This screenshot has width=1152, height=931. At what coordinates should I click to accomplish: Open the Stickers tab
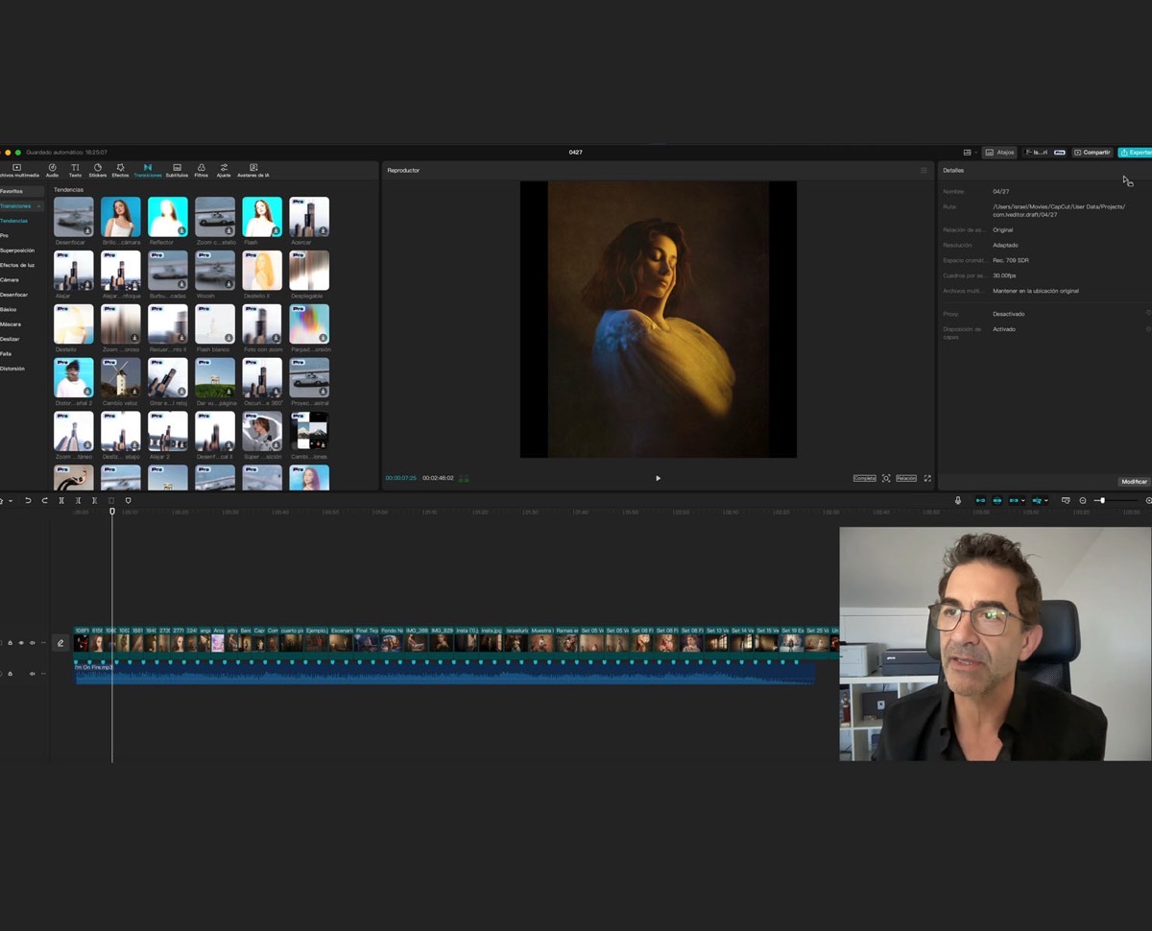tap(98, 171)
